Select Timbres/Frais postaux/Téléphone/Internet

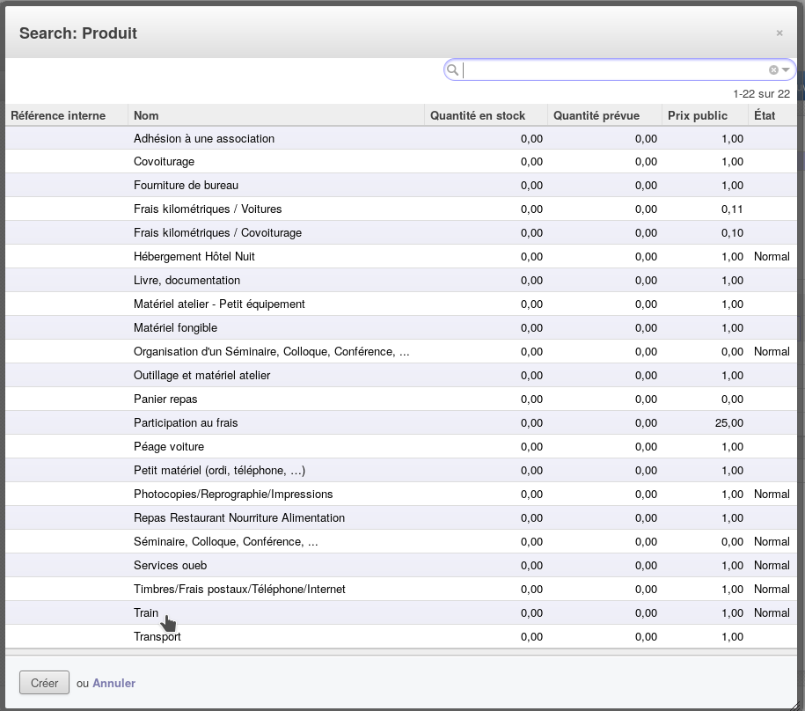401,589
